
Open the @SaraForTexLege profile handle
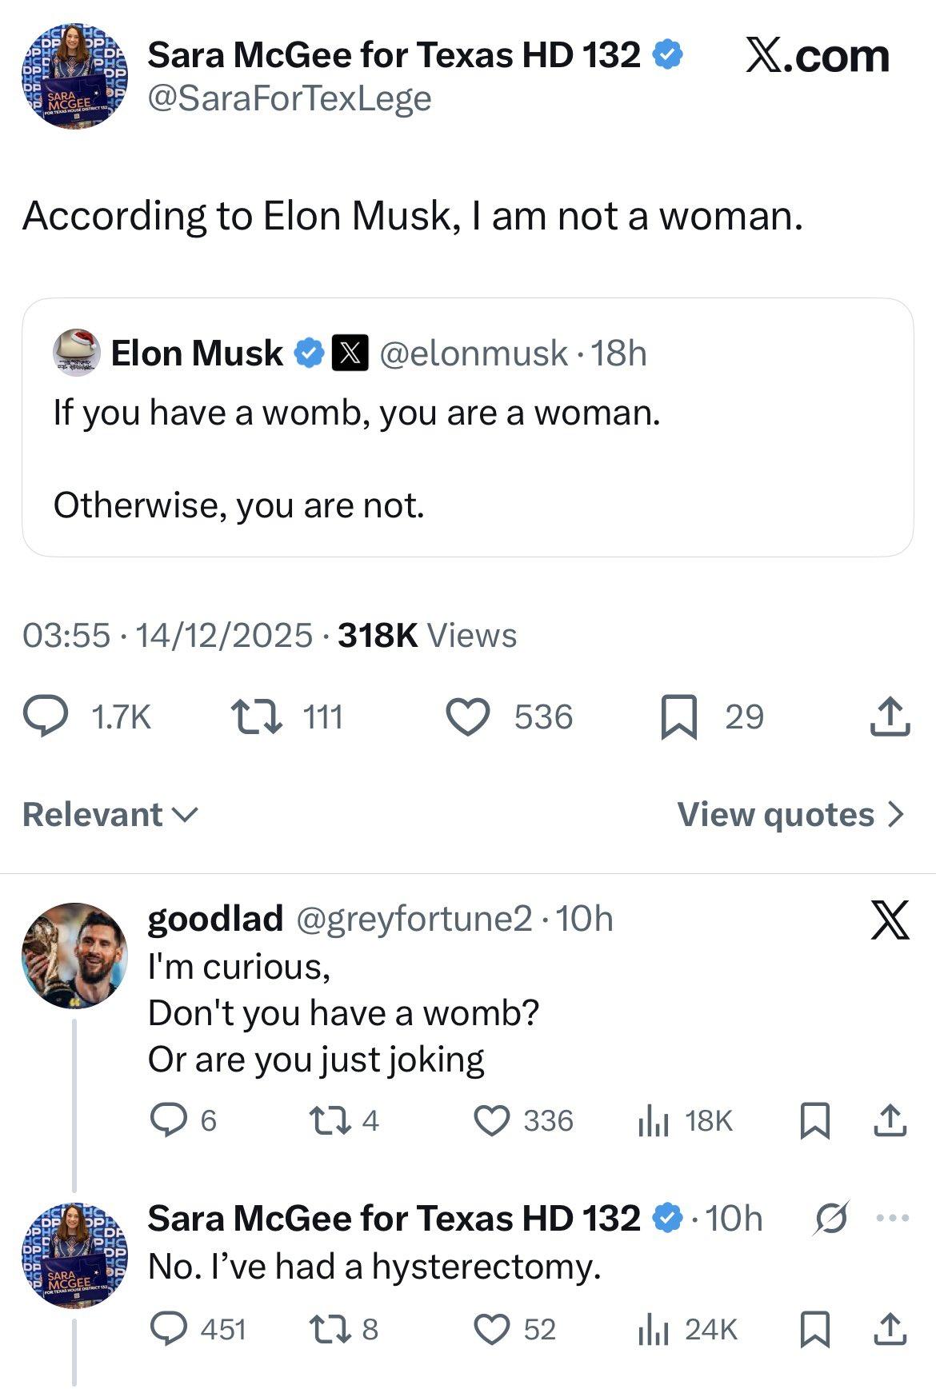[x=290, y=98]
